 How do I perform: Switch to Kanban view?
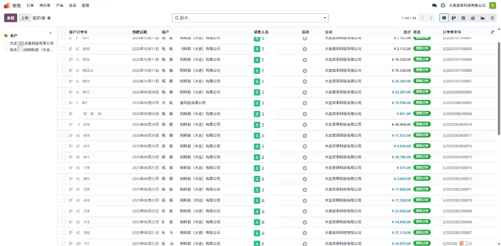[454, 18]
